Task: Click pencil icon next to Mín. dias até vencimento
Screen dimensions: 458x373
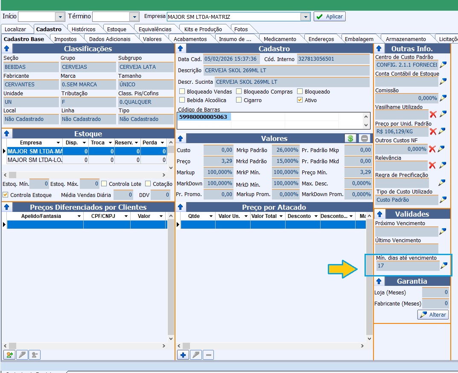Action: [x=444, y=266]
